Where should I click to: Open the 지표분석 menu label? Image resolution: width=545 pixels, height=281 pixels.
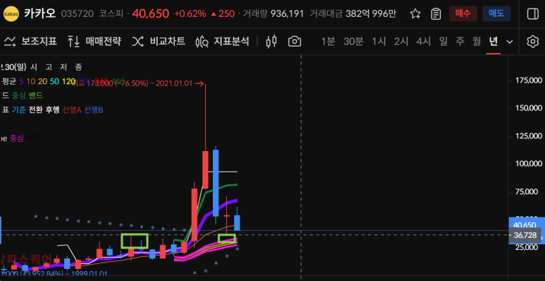(x=231, y=42)
